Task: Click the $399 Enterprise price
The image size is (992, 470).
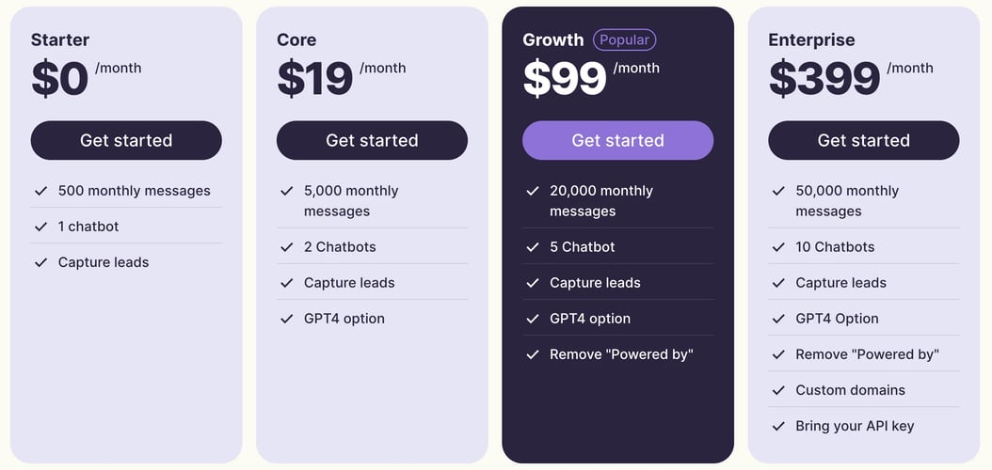Action: click(x=824, y=79)
